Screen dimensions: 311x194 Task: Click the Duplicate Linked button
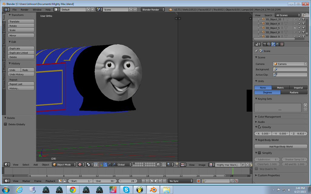[x=21, y=53]
